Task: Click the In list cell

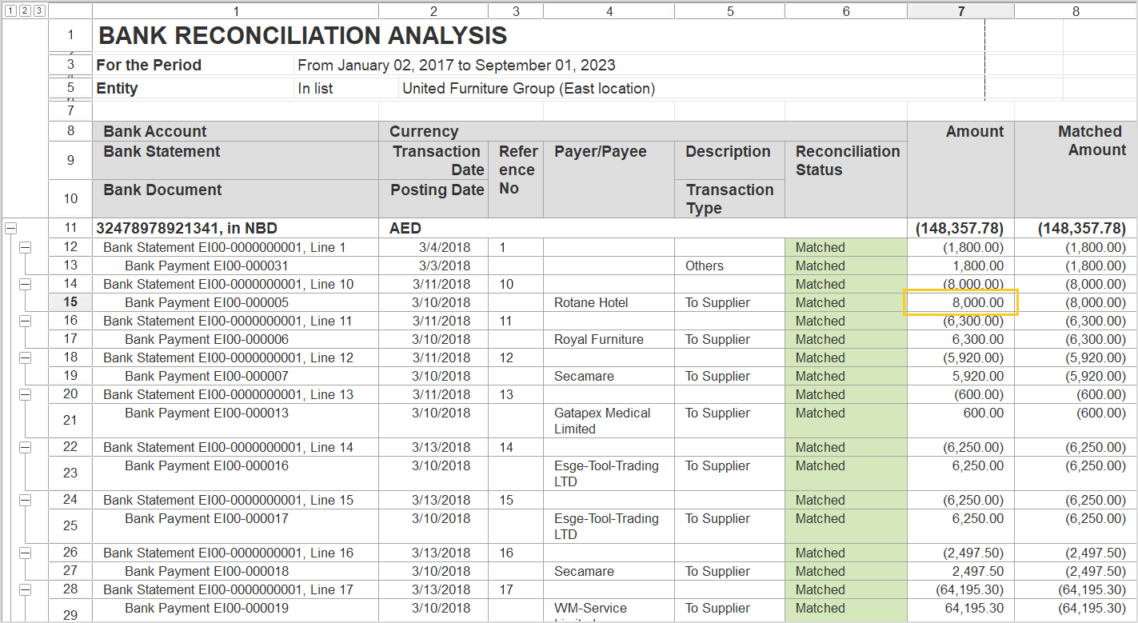Action: 346,89
